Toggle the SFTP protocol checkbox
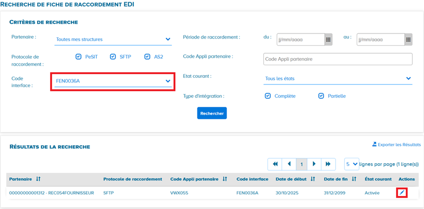The image size is (424, 209). [113, 57]
